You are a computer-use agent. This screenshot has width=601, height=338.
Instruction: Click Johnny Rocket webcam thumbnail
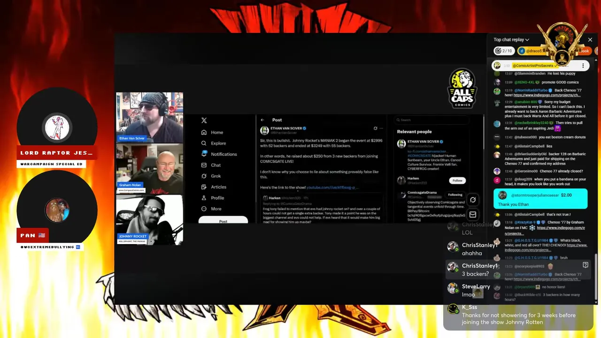pyautogui.click(x=150, y=220)
